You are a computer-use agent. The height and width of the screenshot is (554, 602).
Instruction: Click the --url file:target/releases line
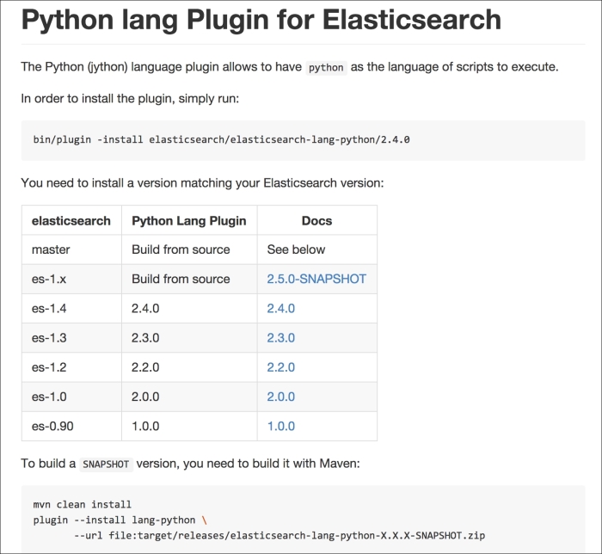point(279,536)
